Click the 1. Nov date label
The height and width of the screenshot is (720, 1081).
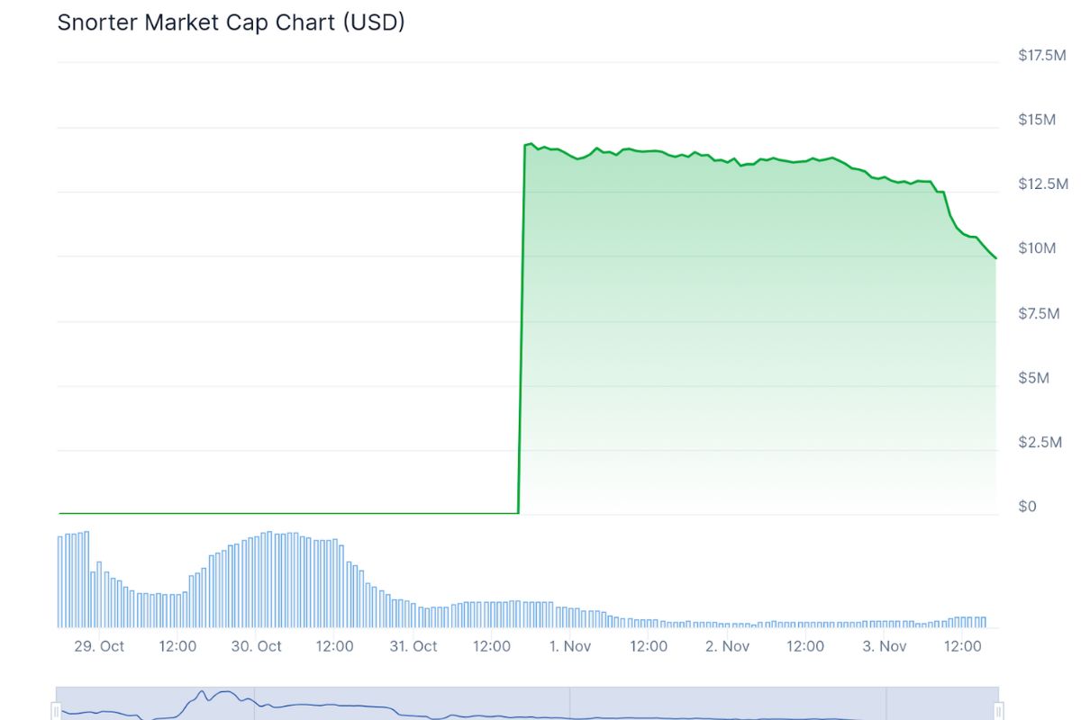click(569, 646)
